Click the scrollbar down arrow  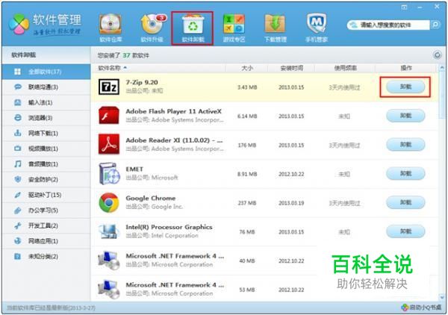coord(442,297)
